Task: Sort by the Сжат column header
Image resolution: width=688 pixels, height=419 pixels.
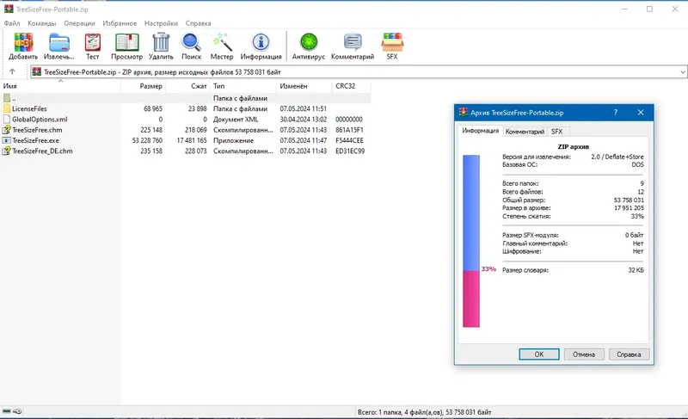Action: [187, 86]
